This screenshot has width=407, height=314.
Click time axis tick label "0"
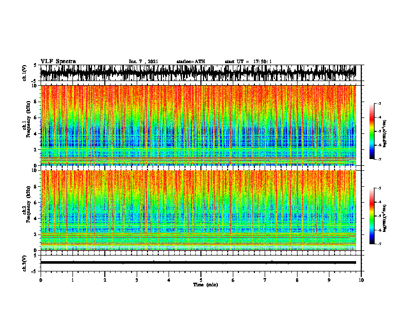coord(41,280)
